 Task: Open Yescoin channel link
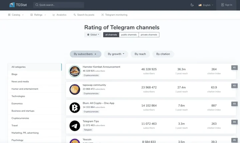[x=87, y=139]
